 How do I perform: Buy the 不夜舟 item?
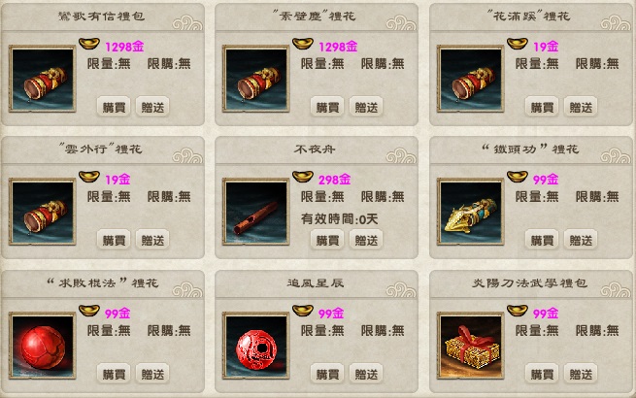[x=327, y=240]
